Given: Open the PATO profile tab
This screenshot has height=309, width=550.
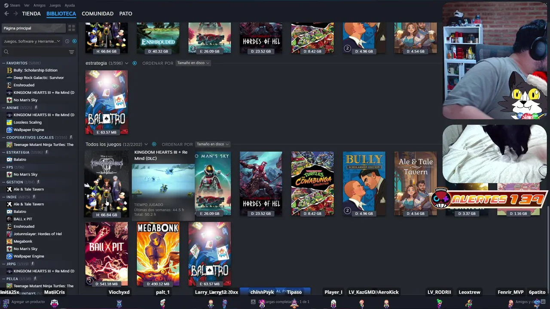Looking at the screenshot, I should pyautogui.click(x=125, y=14).
